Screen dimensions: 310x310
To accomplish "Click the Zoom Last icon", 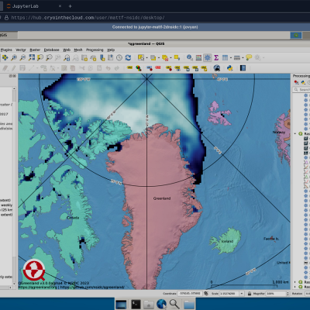I will coord(67,57).
